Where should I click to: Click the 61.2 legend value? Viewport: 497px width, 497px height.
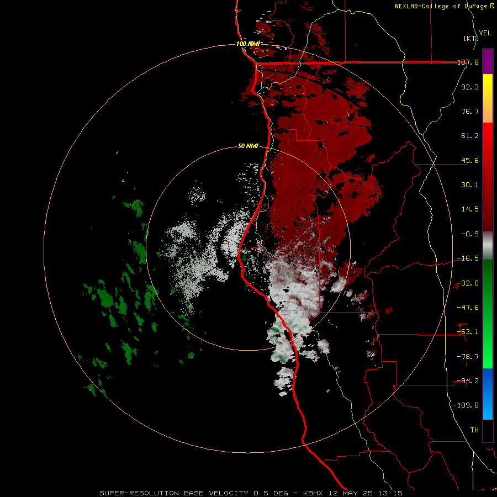point(470,136)
